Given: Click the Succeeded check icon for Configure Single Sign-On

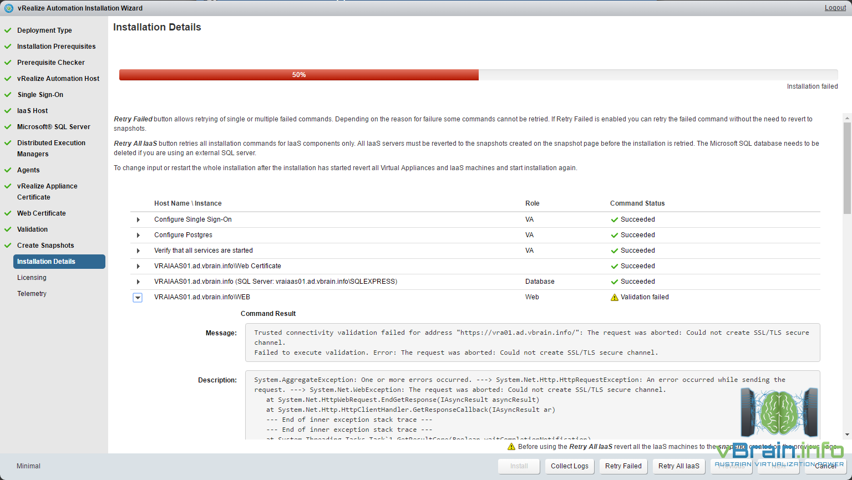Looking at the screenshot, I should (x=614, y=220).
